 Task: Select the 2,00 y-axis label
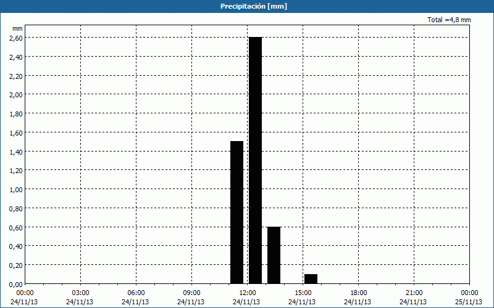17,95
